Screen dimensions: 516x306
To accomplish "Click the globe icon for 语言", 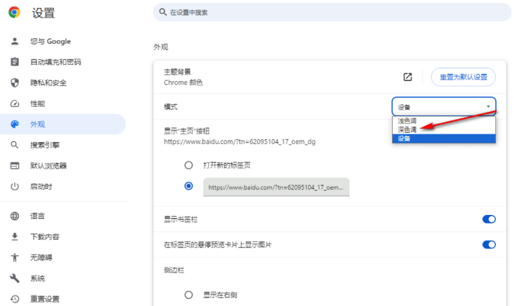I will pos(15,216).
